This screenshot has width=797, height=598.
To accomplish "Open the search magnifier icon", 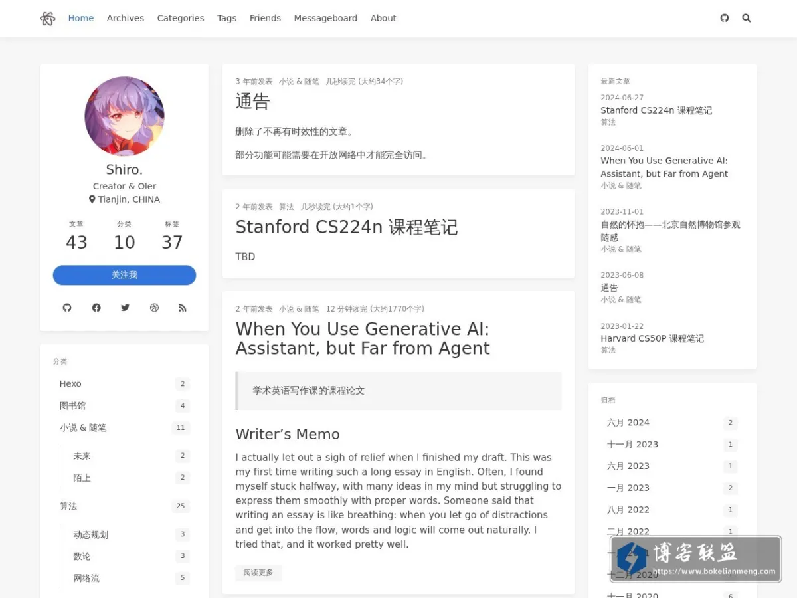I will [x=747, y=18].
